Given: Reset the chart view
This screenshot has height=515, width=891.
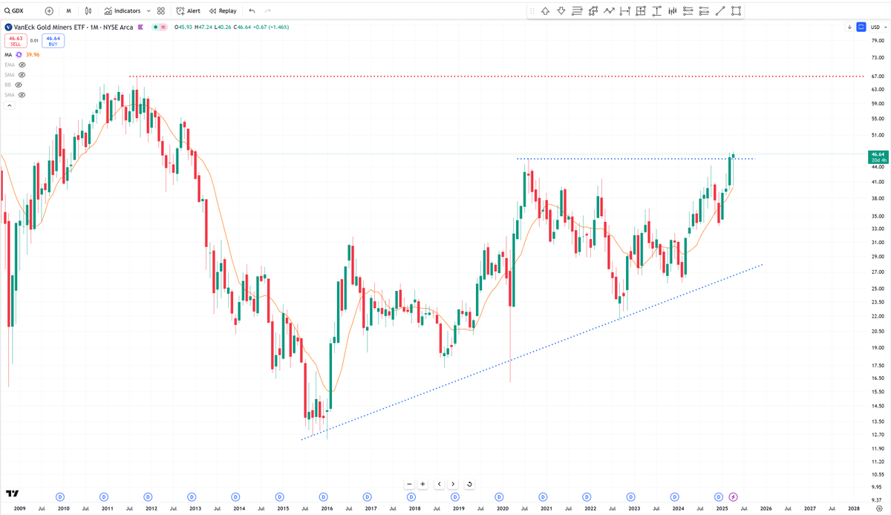Looking at the screenshot, I should pos(469,484).
